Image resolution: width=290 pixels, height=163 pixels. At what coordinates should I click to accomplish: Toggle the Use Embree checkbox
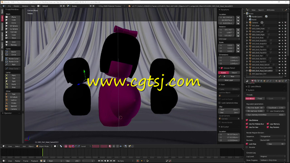click(x=247, y=120)
